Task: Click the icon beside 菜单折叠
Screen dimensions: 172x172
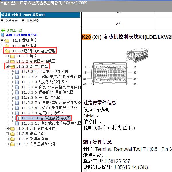Action: 23,21
